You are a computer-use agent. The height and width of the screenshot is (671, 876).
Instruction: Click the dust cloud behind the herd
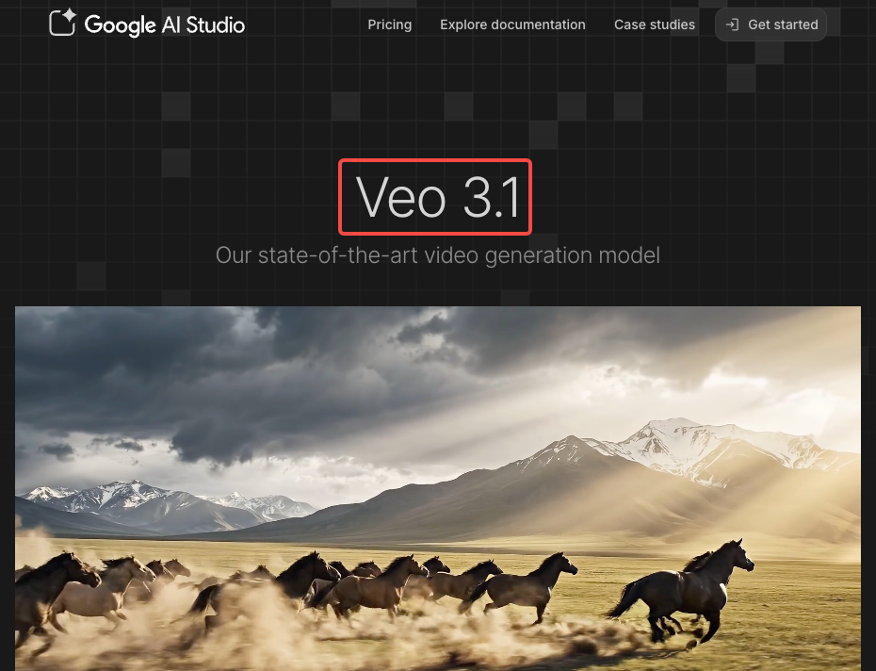[x=280, y=627]
